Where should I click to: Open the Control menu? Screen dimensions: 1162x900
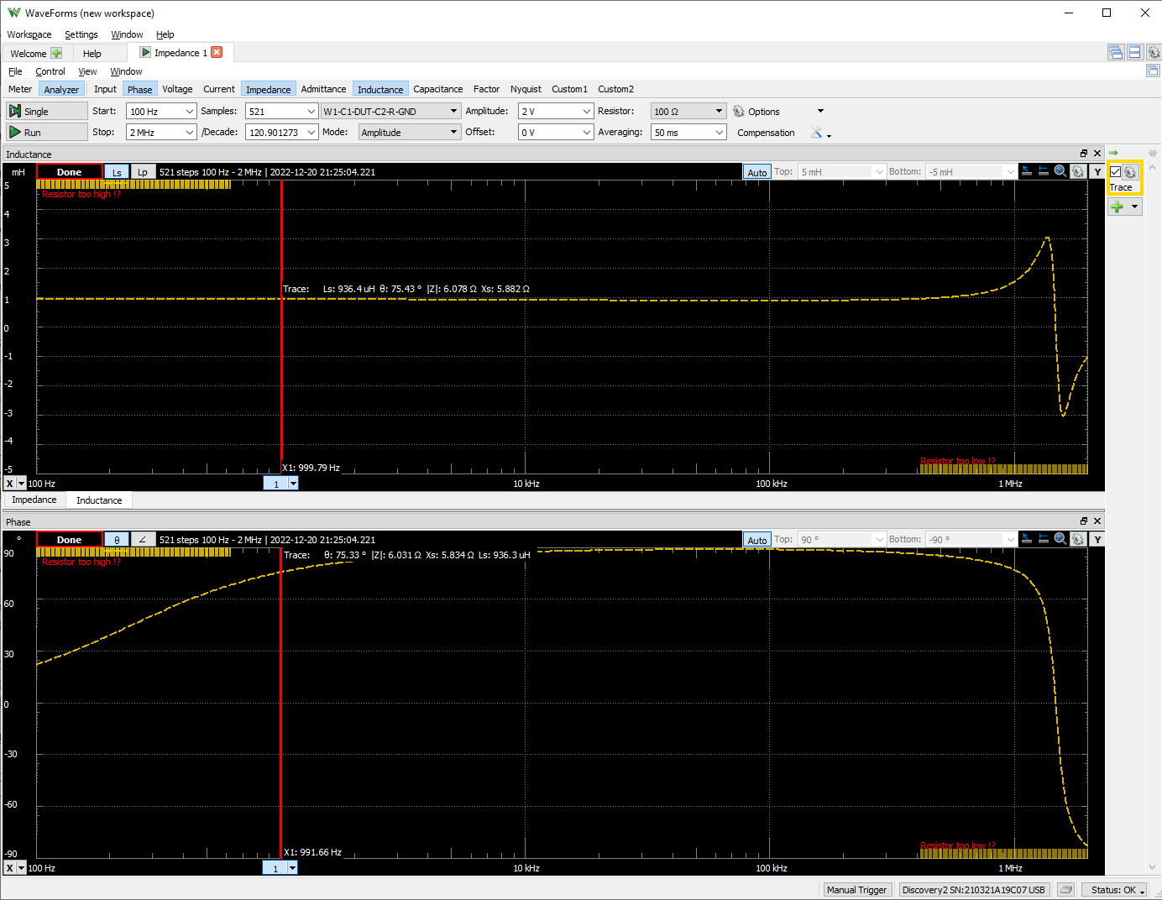pyautogui.click(x=50, y=71)
